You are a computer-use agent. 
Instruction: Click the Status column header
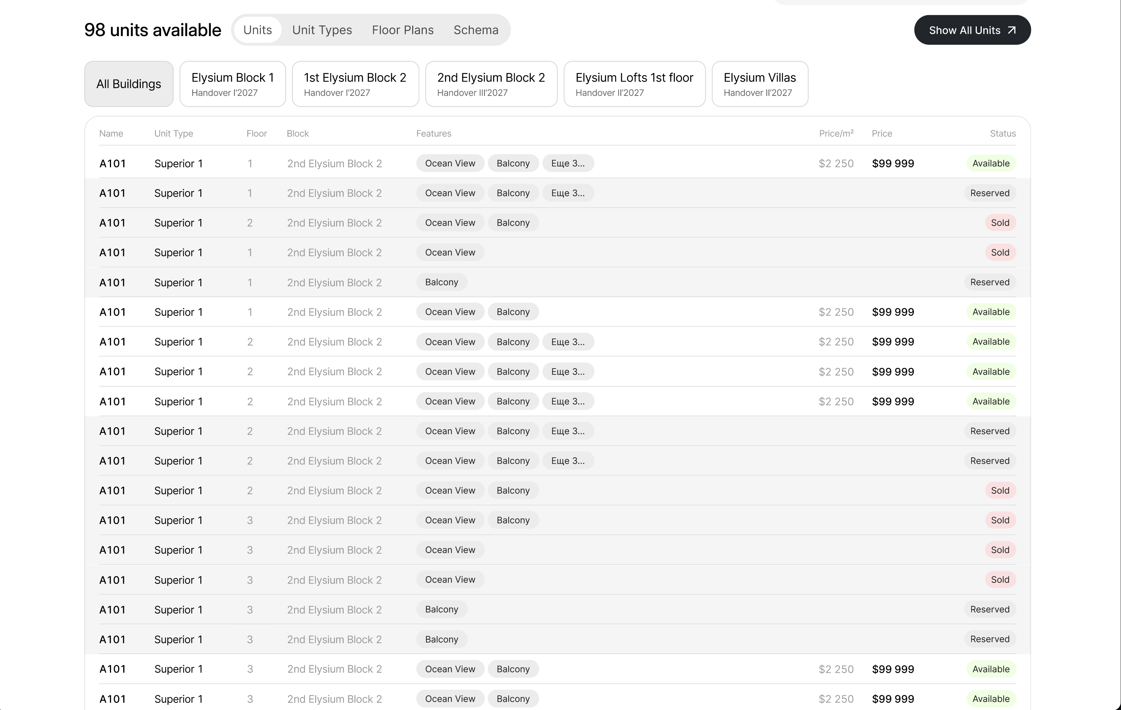1002,134
